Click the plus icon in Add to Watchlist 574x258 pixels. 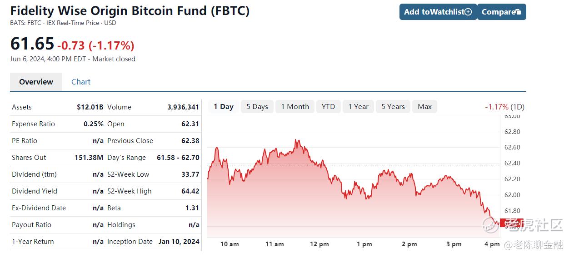point(468,12)
